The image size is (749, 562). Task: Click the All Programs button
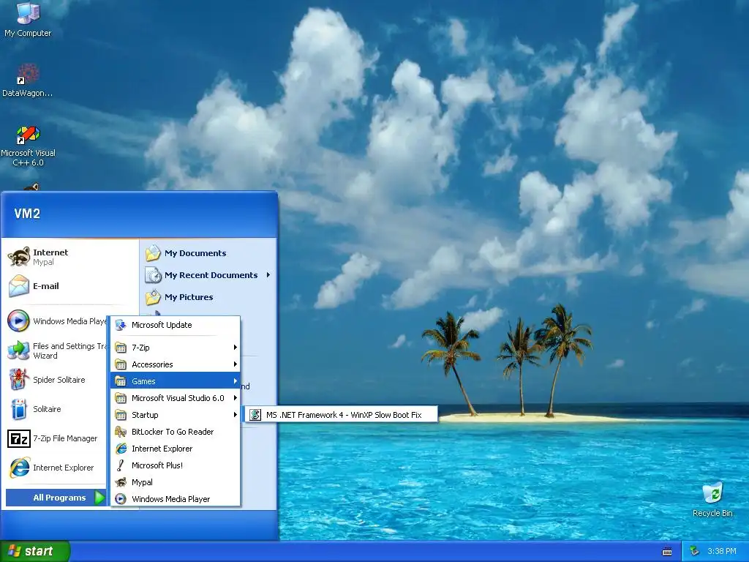click(56, 498)
